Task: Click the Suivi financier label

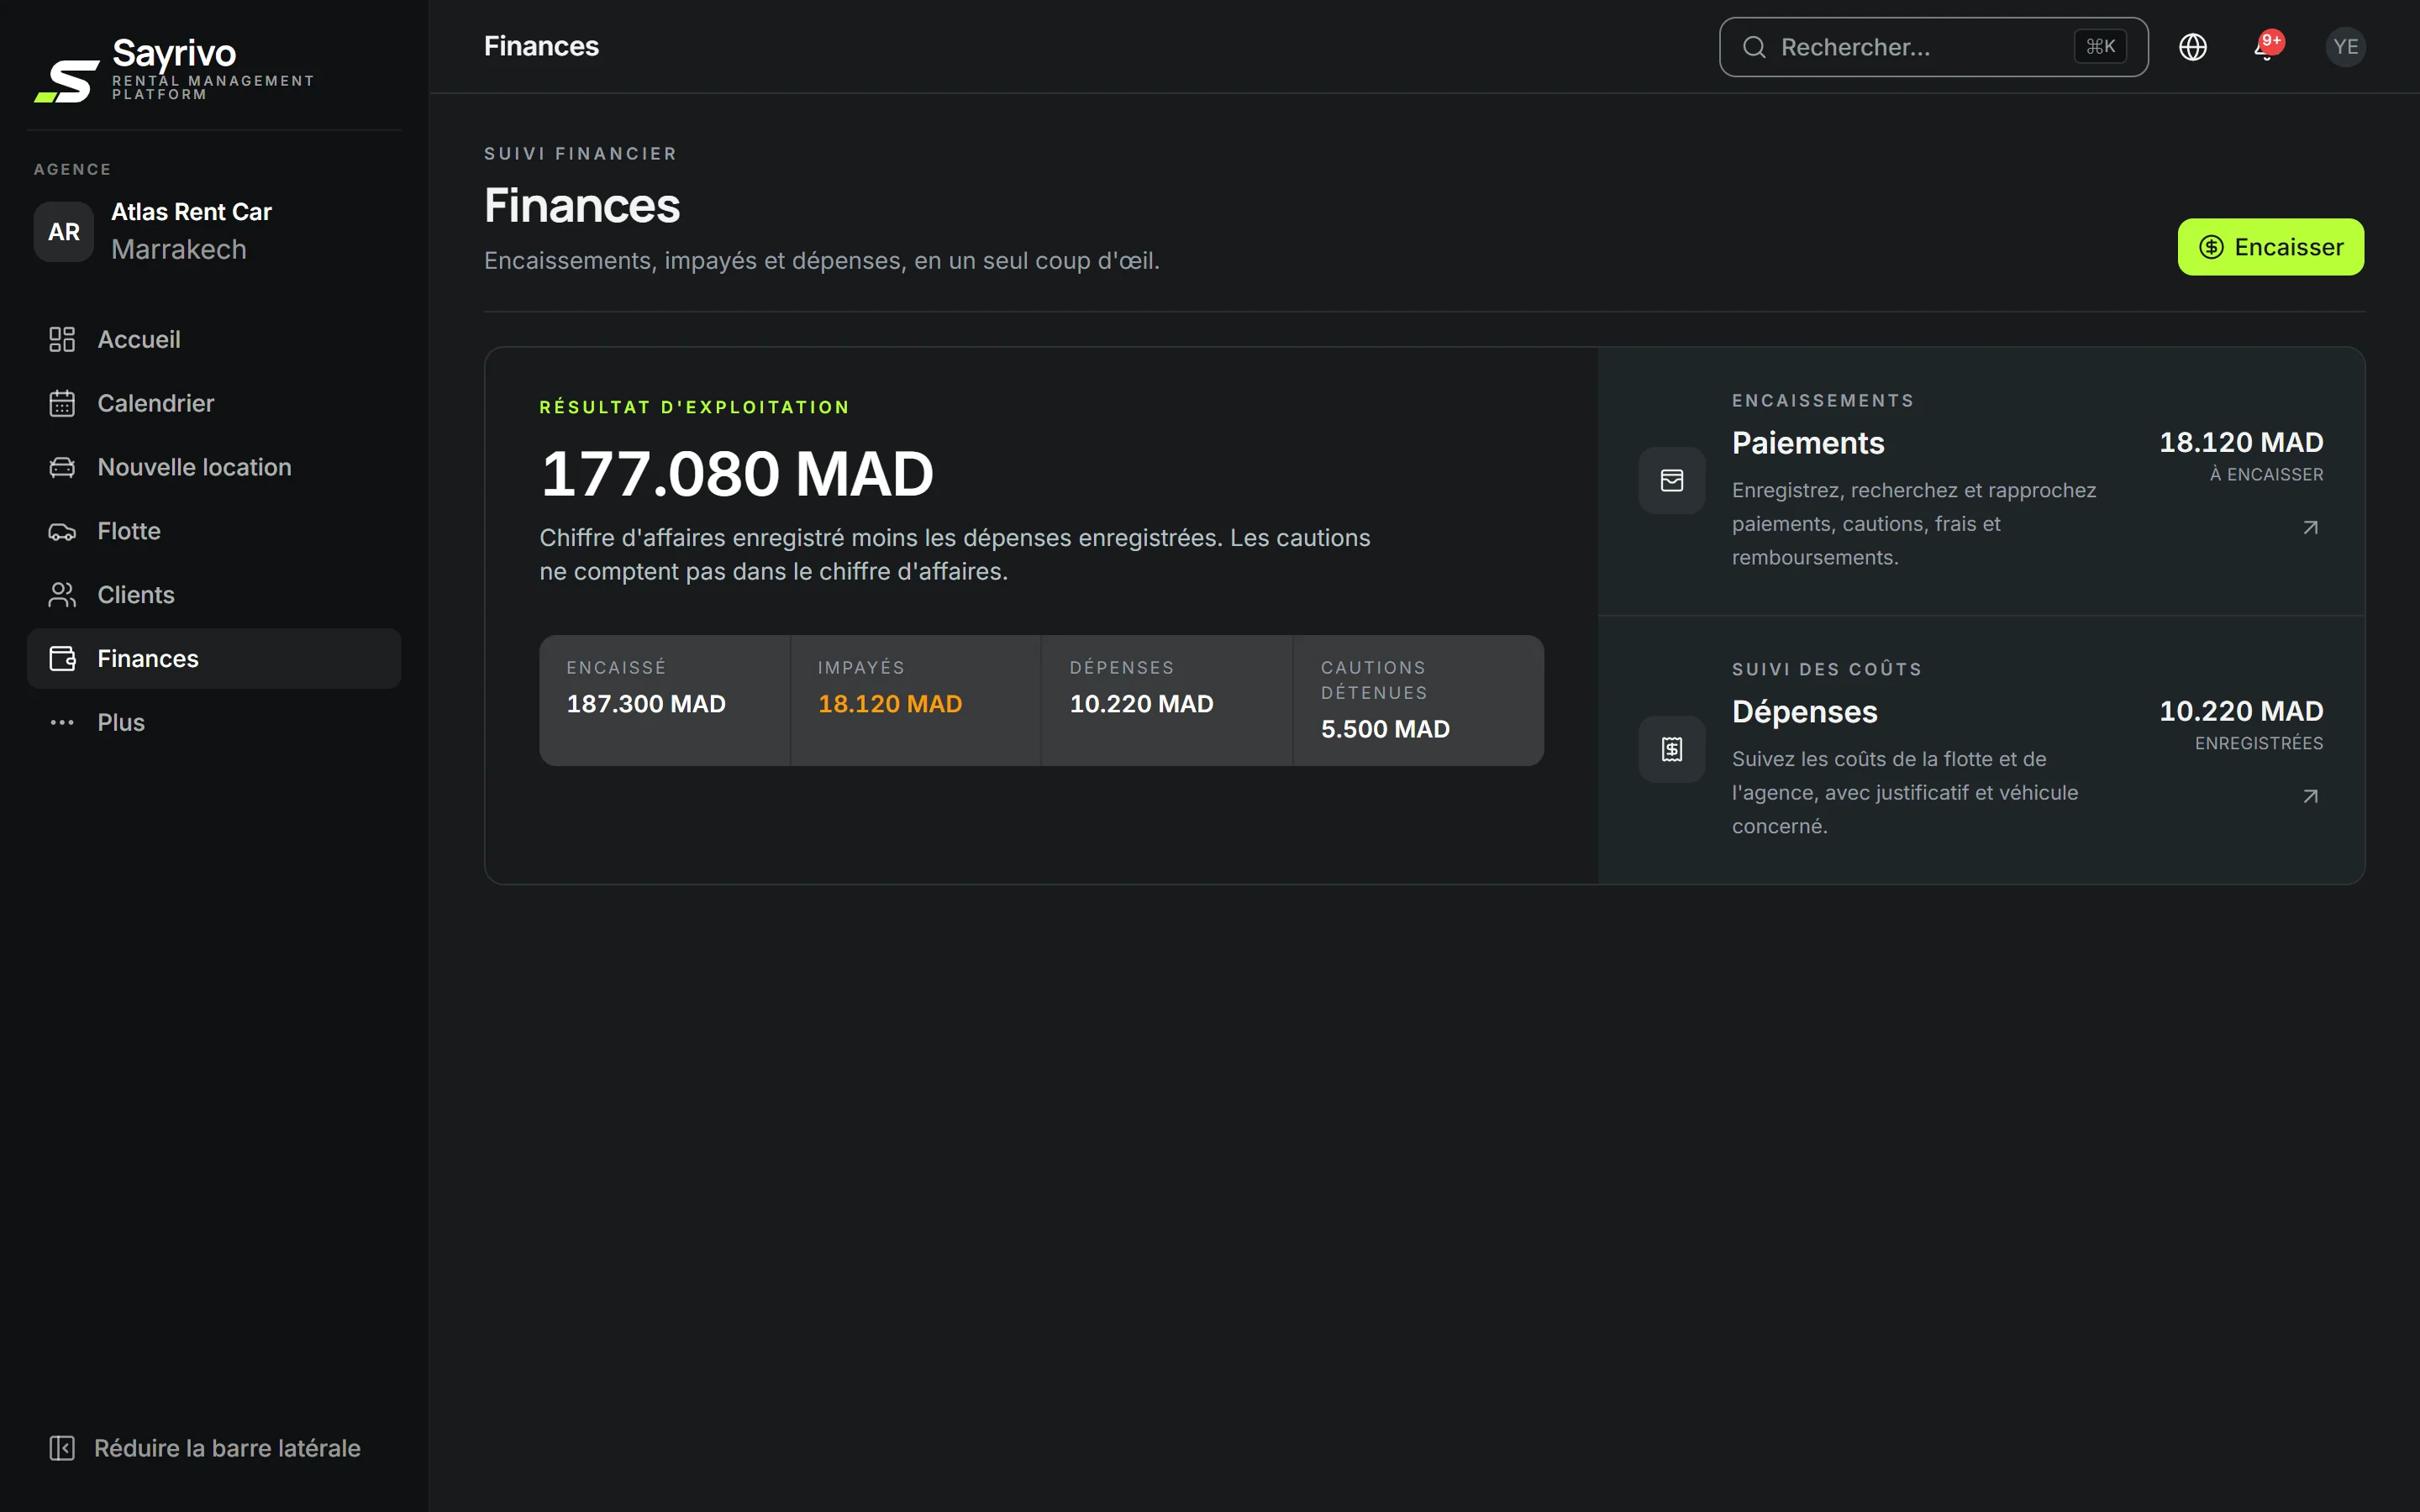Action: pyautogui.click(x=581, y=154)
